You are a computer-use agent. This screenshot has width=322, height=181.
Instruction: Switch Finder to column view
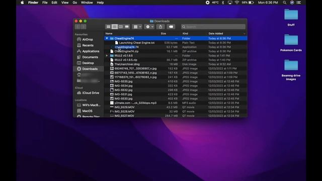click(x=121, y=27)
